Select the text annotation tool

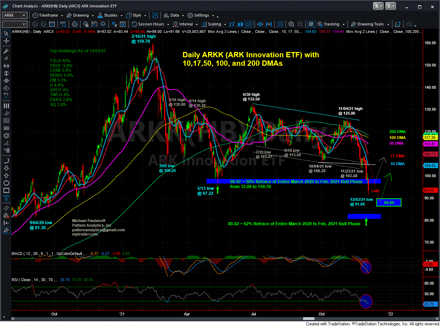(x=6, y=199)
